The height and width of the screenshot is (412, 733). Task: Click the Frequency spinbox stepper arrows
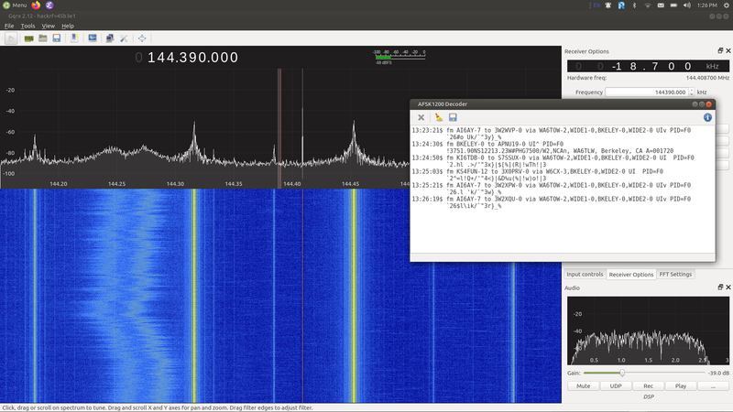click(x=692, y=92)
